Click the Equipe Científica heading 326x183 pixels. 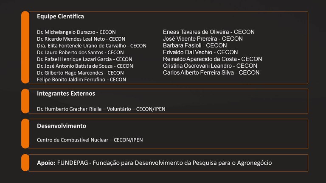click(60, 17)
